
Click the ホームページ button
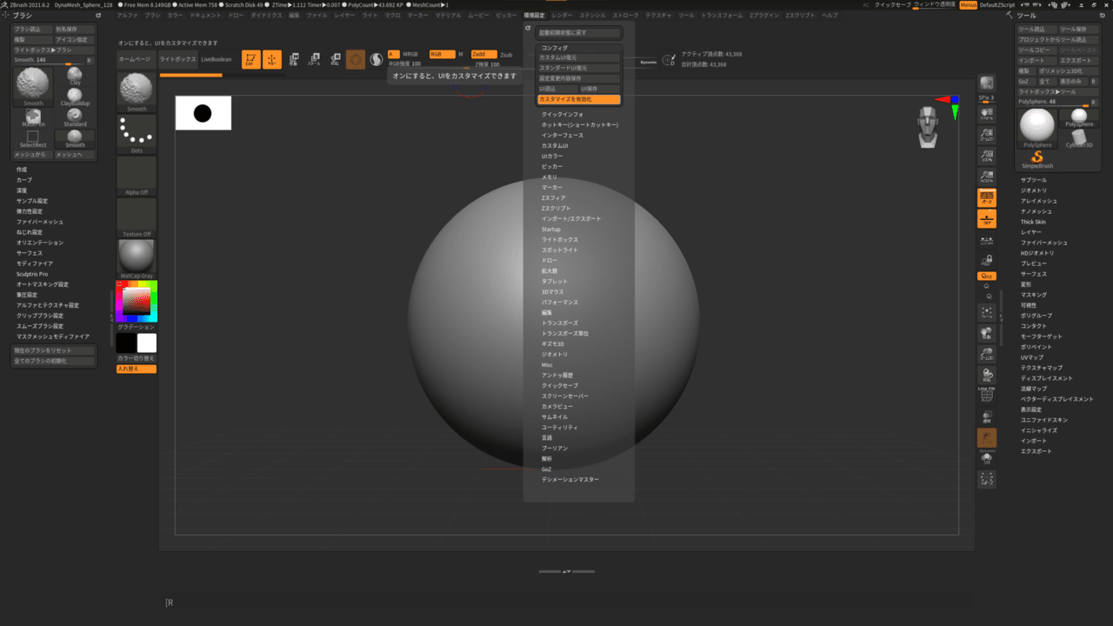tap(135, 59)
